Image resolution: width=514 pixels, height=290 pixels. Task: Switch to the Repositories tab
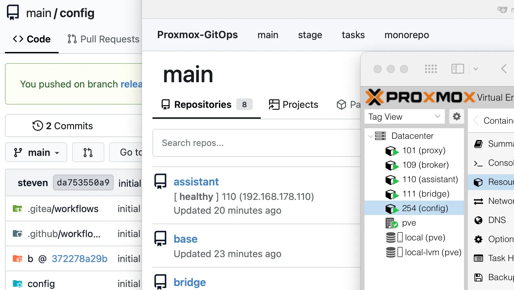point(206,105)
